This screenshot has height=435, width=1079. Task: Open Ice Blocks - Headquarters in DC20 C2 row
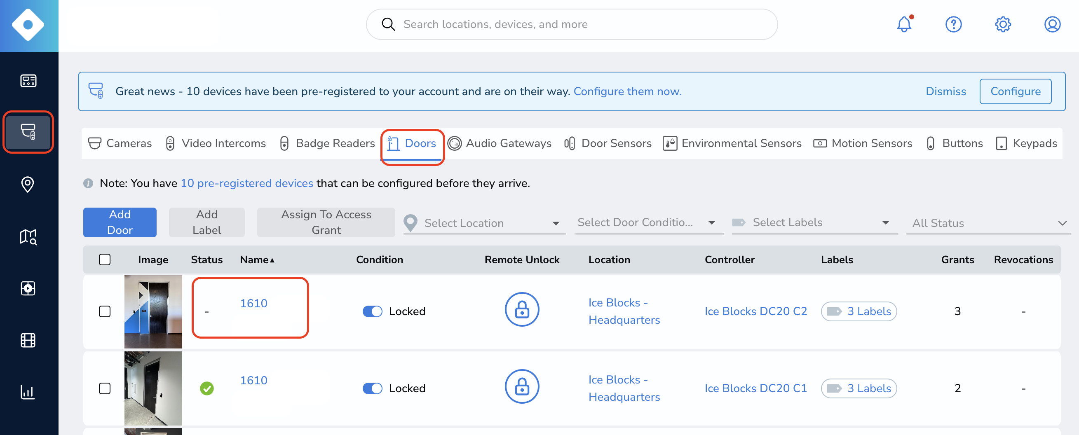[x=624, y=311]
